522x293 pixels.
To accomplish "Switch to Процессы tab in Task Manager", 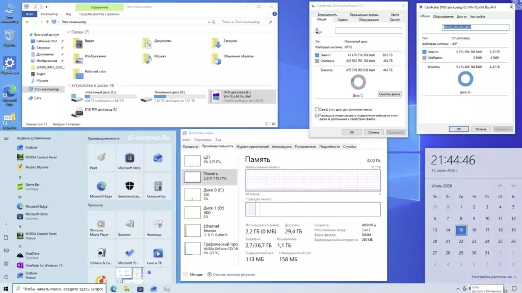I will (x=191, y=146).
